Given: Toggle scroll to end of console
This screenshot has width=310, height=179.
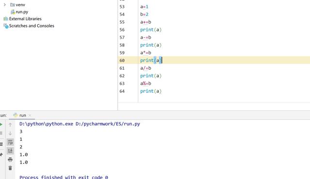Looking at the screenshot, I should [x=10, y=151].
